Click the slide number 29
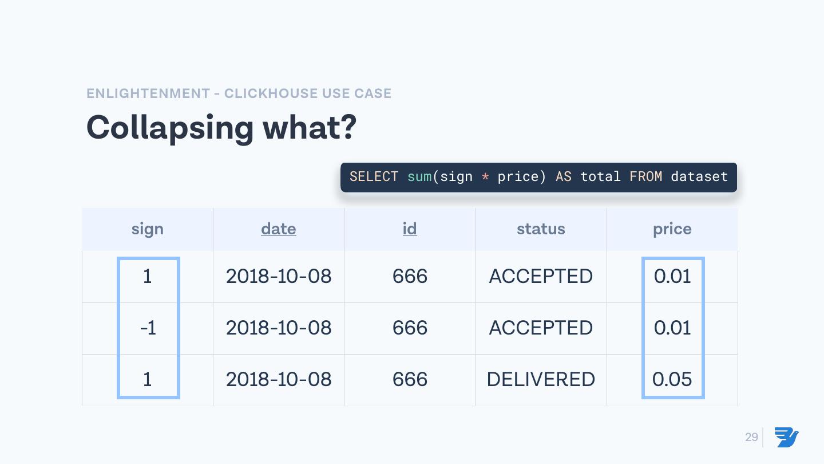The width and height of the screenshot is (824, 464). pos(751,437)
